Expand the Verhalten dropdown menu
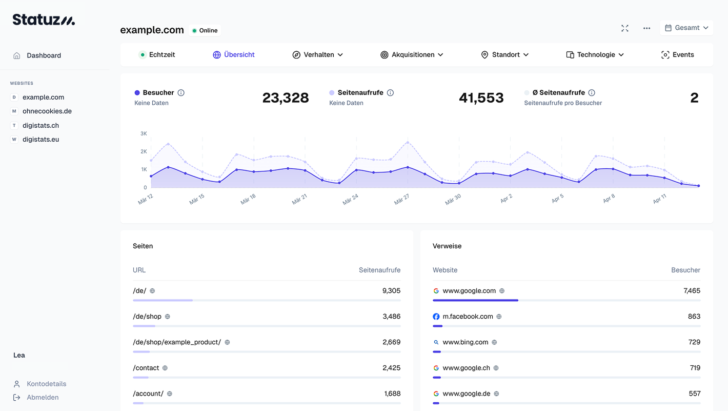 (318, 55)
